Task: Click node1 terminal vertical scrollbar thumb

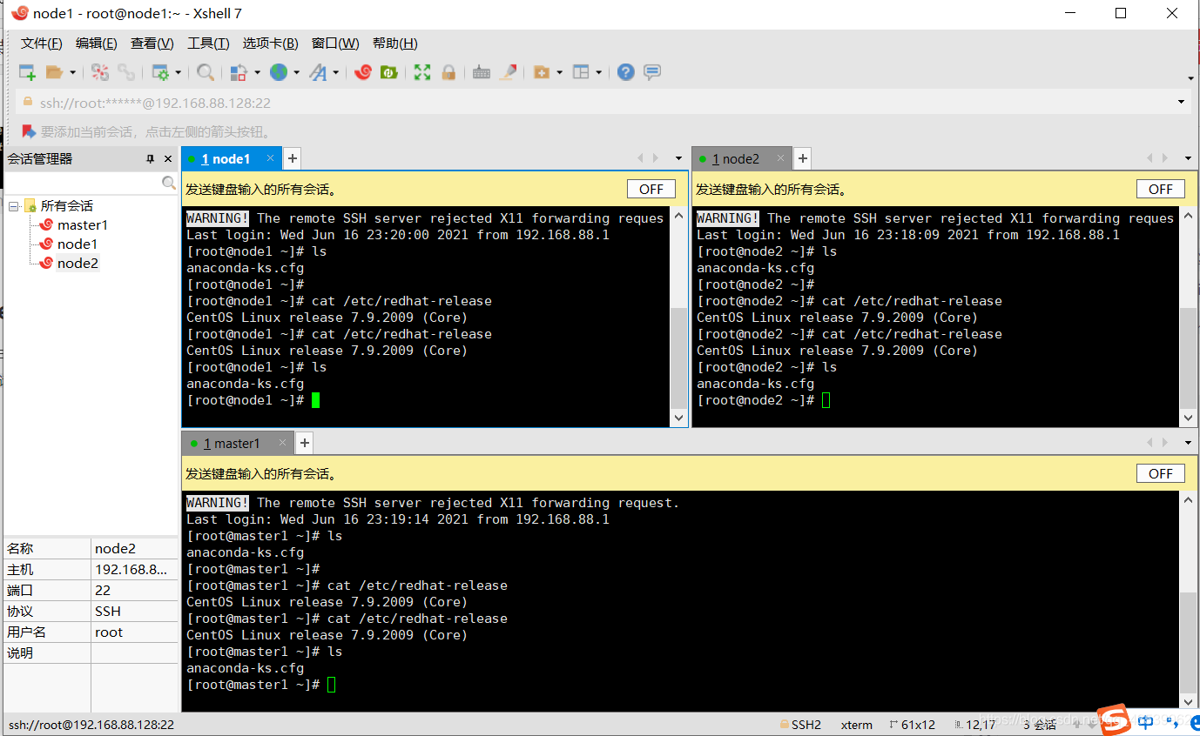Action: tap(679, 358)
